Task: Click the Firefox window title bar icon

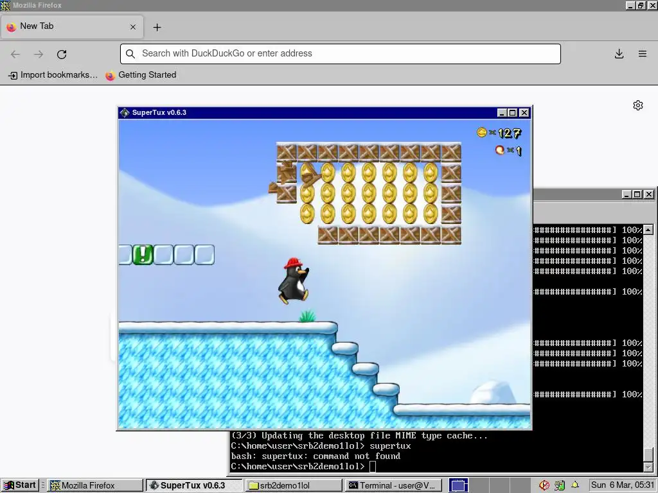Action: pyautogui.click(x=5, y=5)
